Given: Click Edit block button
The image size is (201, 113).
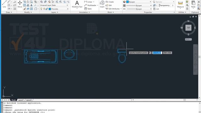Looking at the screenshot, I should pos(109,5).
